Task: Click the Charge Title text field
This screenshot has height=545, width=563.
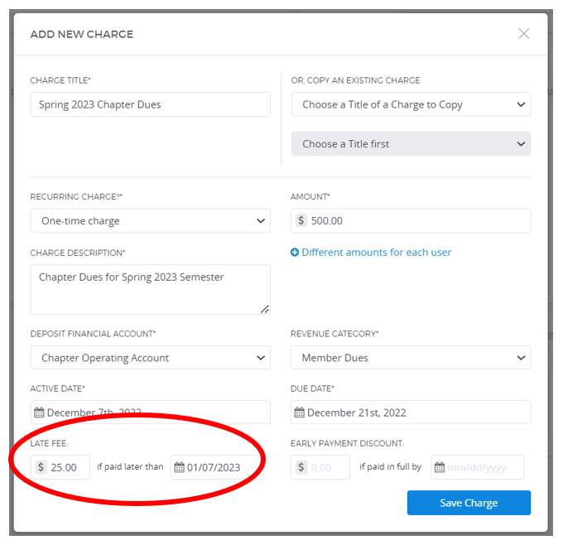Action: pyautogui.click(x=150, y=104)
